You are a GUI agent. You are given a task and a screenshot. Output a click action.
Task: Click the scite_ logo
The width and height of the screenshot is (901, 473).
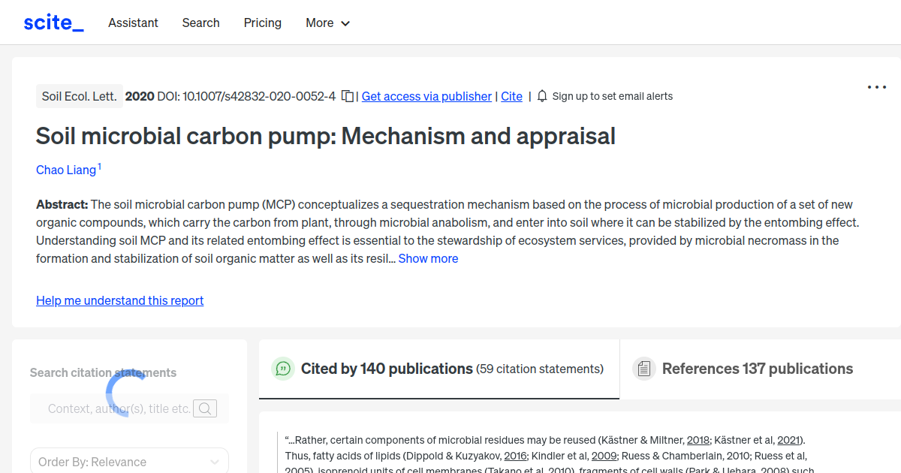[53, 22]
